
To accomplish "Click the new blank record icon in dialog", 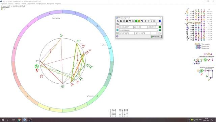I will (124, 21).
